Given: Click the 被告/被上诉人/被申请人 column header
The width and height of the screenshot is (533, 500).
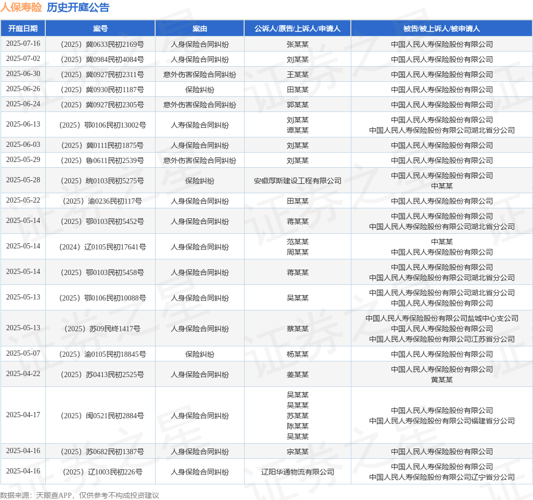Looking at the screenshot, I should pos(441,29).
